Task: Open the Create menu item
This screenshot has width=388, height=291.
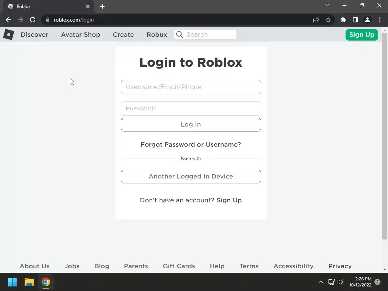Action: (x=123, y=34)
